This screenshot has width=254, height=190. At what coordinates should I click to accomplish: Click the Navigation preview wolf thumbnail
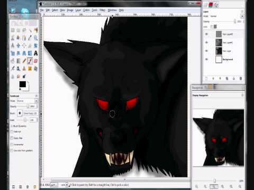point(219,138)
